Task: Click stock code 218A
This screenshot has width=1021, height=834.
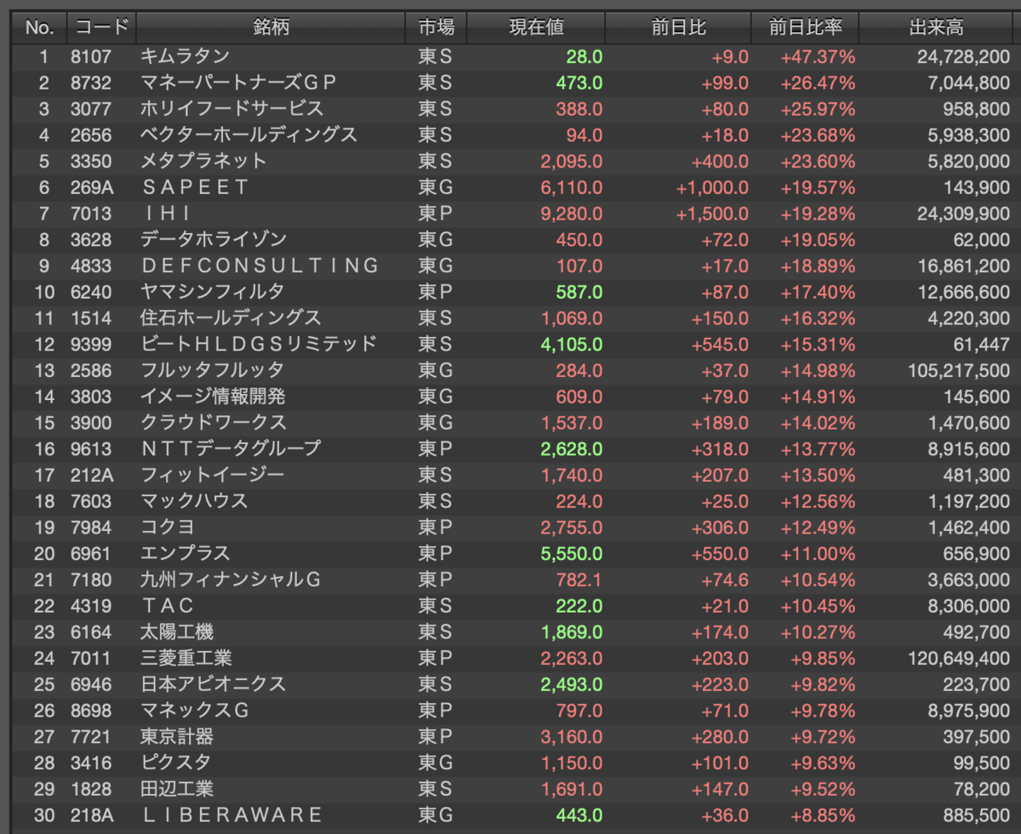Action: click(x=92, y=814)
